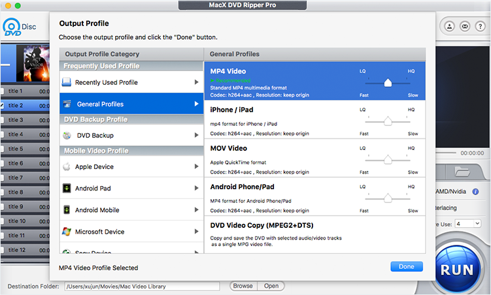
Task: Click the Done button
Action: (406, 266)
